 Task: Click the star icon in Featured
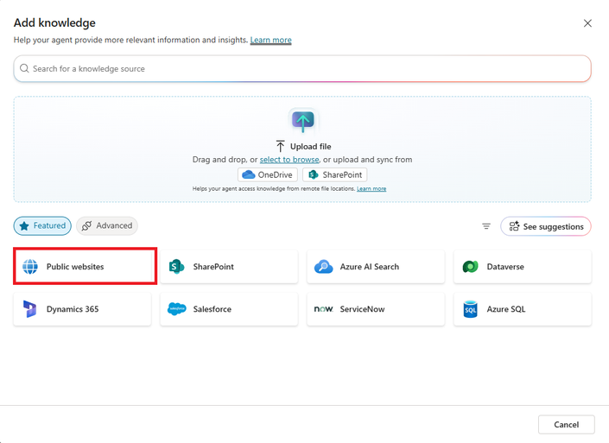click(x=24, y=226)
